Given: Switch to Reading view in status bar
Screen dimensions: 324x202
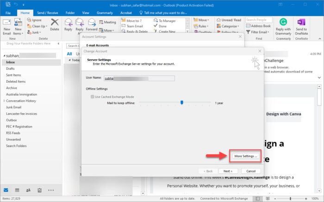Looking at the screenshot, I should click(x=268, y=198).
